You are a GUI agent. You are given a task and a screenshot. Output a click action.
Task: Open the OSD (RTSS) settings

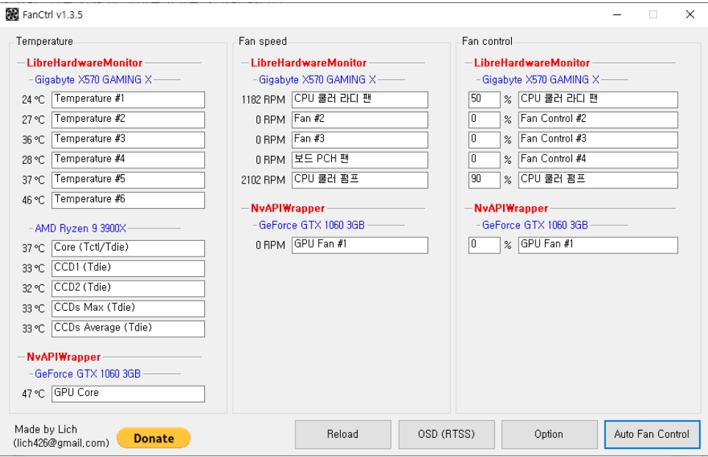(446, 434)
